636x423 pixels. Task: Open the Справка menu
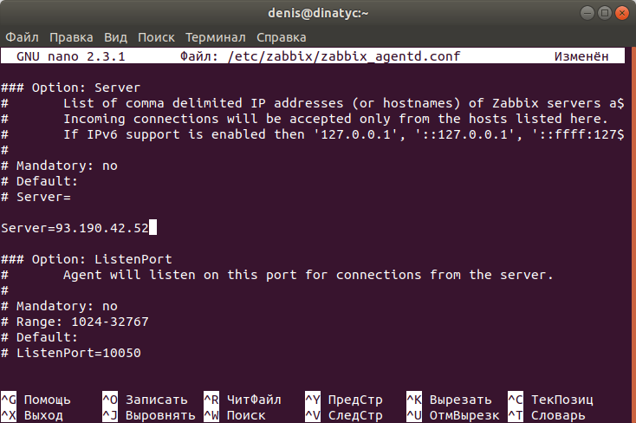point(282,37)
